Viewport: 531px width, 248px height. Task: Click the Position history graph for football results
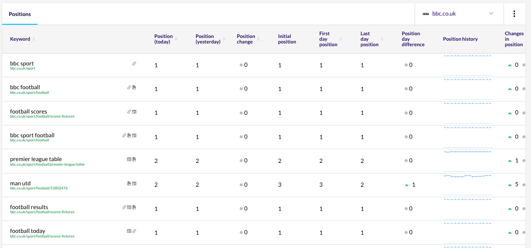[468, 209]
